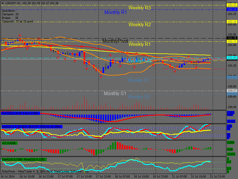This screenshot has height=179, width=238.
Task: Click the cyan WeeklyPivot label
Action: click(139, 61)
